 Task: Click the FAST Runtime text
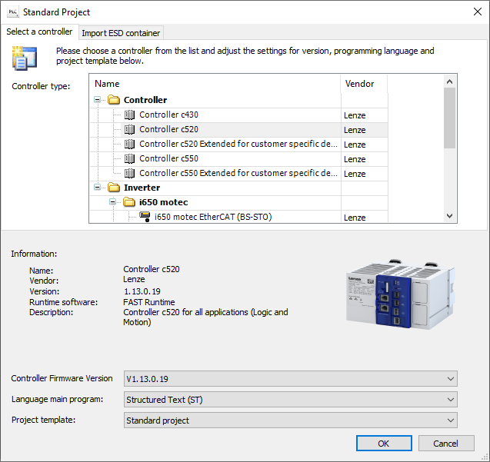pos(149,302)
